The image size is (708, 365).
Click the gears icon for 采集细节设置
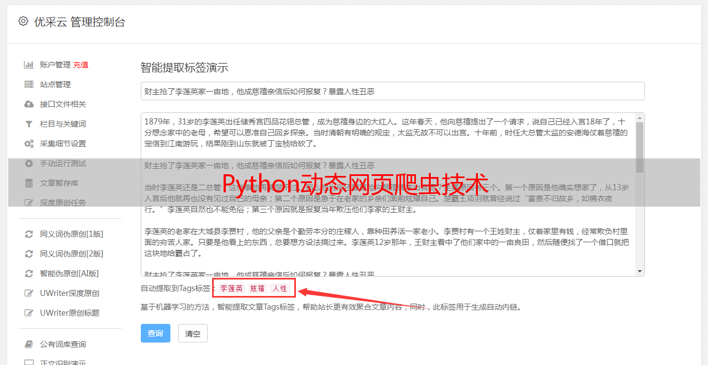pos(29,144)
